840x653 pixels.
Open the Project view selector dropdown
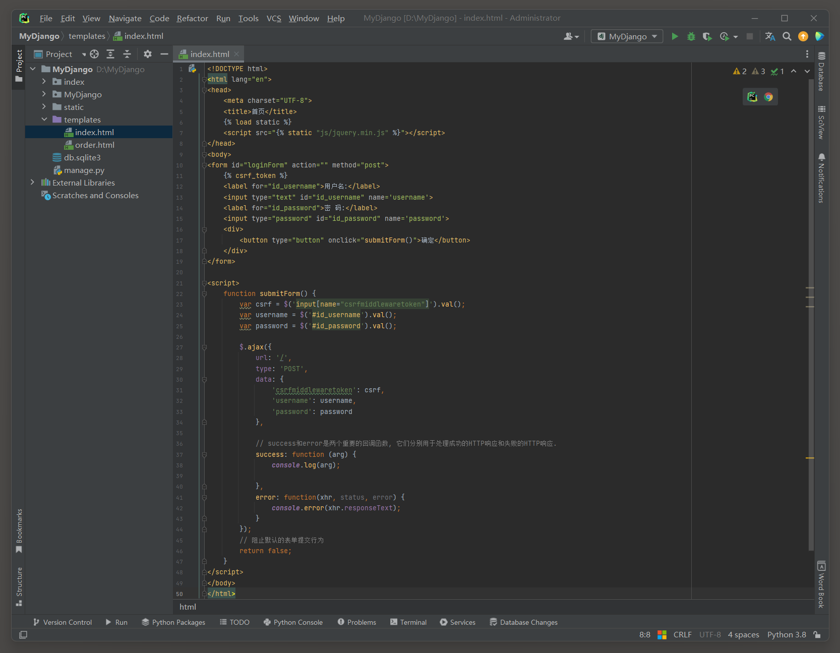click(60, 54)
